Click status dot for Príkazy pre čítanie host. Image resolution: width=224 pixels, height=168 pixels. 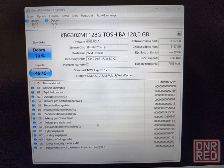(34, 118)
